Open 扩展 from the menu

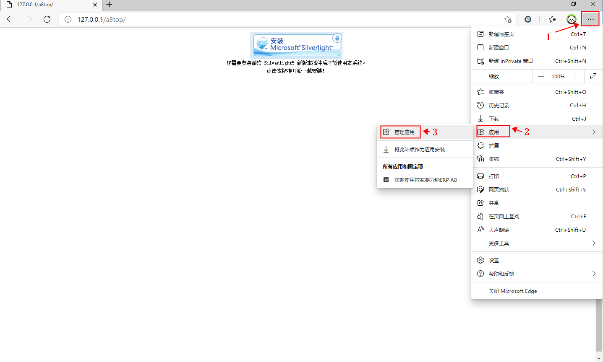(537, 145)
